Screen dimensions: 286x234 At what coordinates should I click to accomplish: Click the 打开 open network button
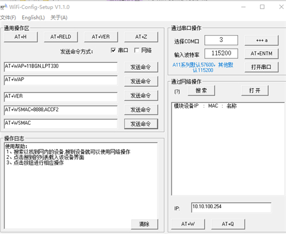(x=255, y=90)
